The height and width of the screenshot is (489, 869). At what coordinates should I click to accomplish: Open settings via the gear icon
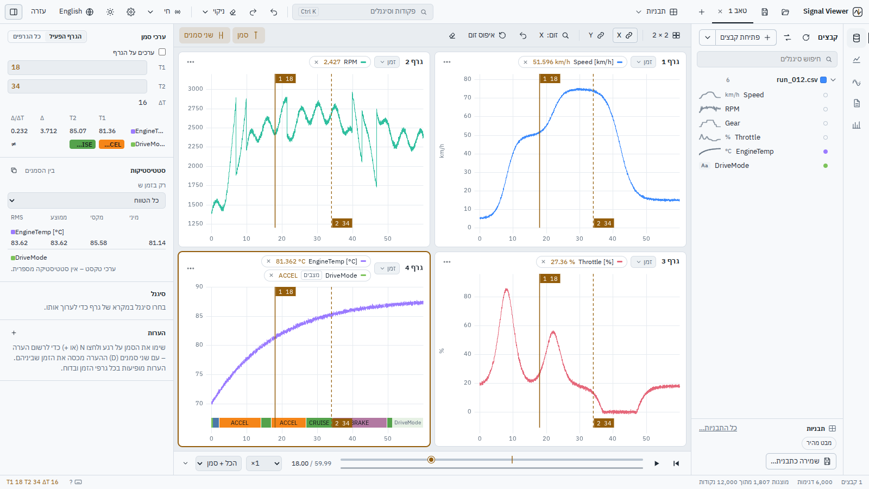[x=131, y=11]
